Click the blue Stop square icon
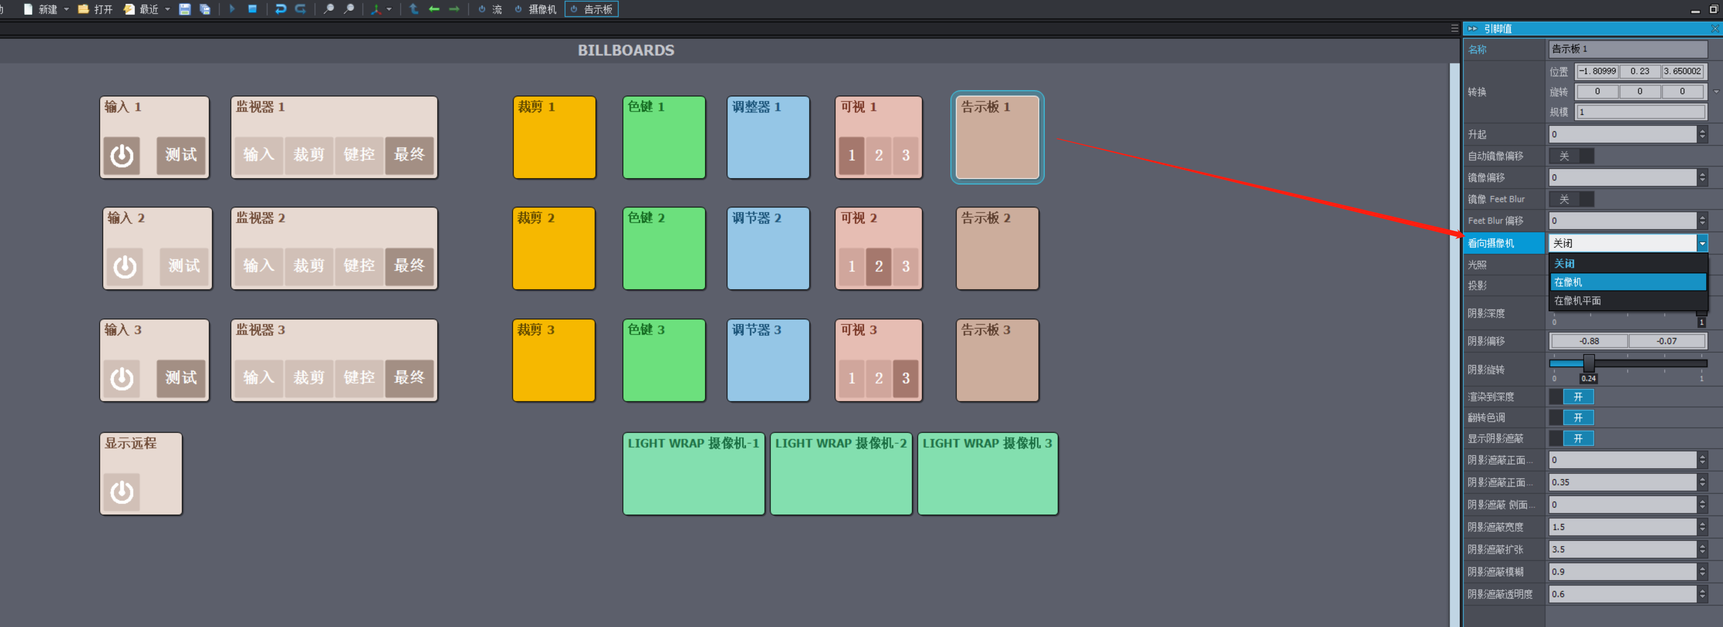 tap(252, 9)
